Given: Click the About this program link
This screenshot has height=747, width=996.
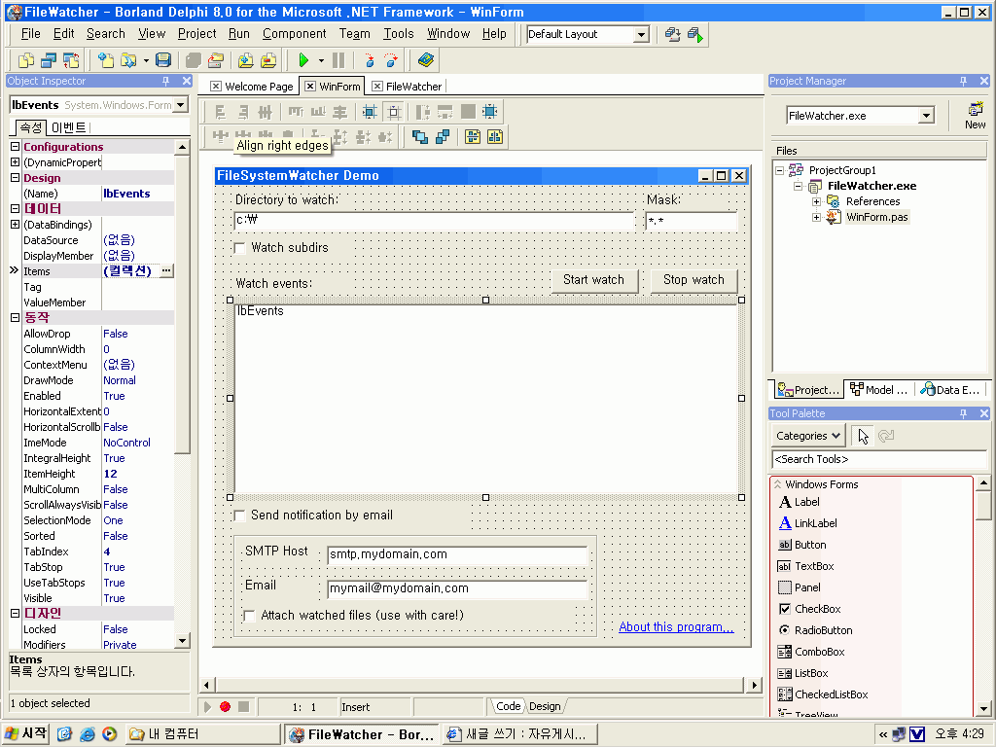Looking at the screenshot, I should point(676,627).
